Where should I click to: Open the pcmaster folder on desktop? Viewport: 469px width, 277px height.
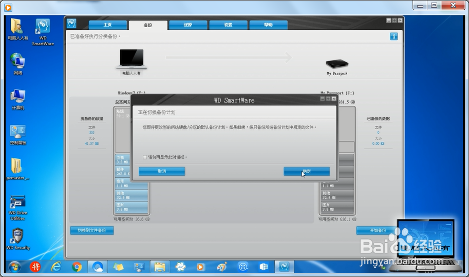[17, 169]
